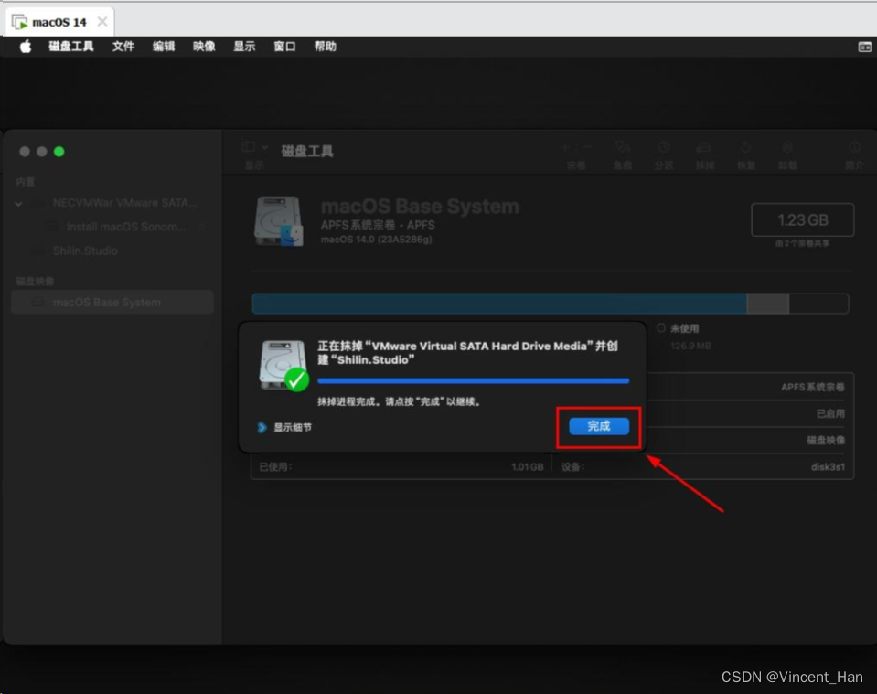877x694 pixels.
Task: Collapse the NECVMWar VMware SATA disk tree
Action: click(x=18, y=204)
